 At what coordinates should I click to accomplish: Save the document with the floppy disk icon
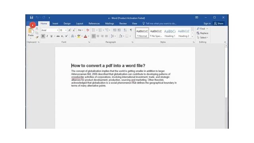click(x=31, y=17)
